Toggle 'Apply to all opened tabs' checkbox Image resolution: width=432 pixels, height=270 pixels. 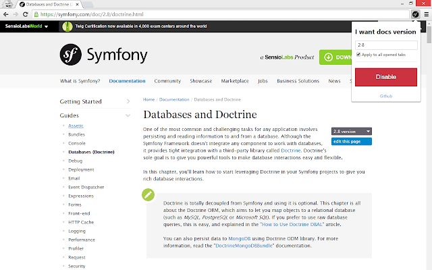point(358,55)
